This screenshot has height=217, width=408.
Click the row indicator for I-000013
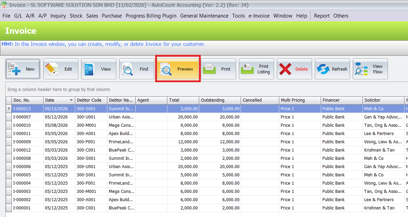pyautogui.click(x=9, y=109)
